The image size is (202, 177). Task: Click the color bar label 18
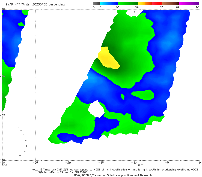(x=117, y=7)
